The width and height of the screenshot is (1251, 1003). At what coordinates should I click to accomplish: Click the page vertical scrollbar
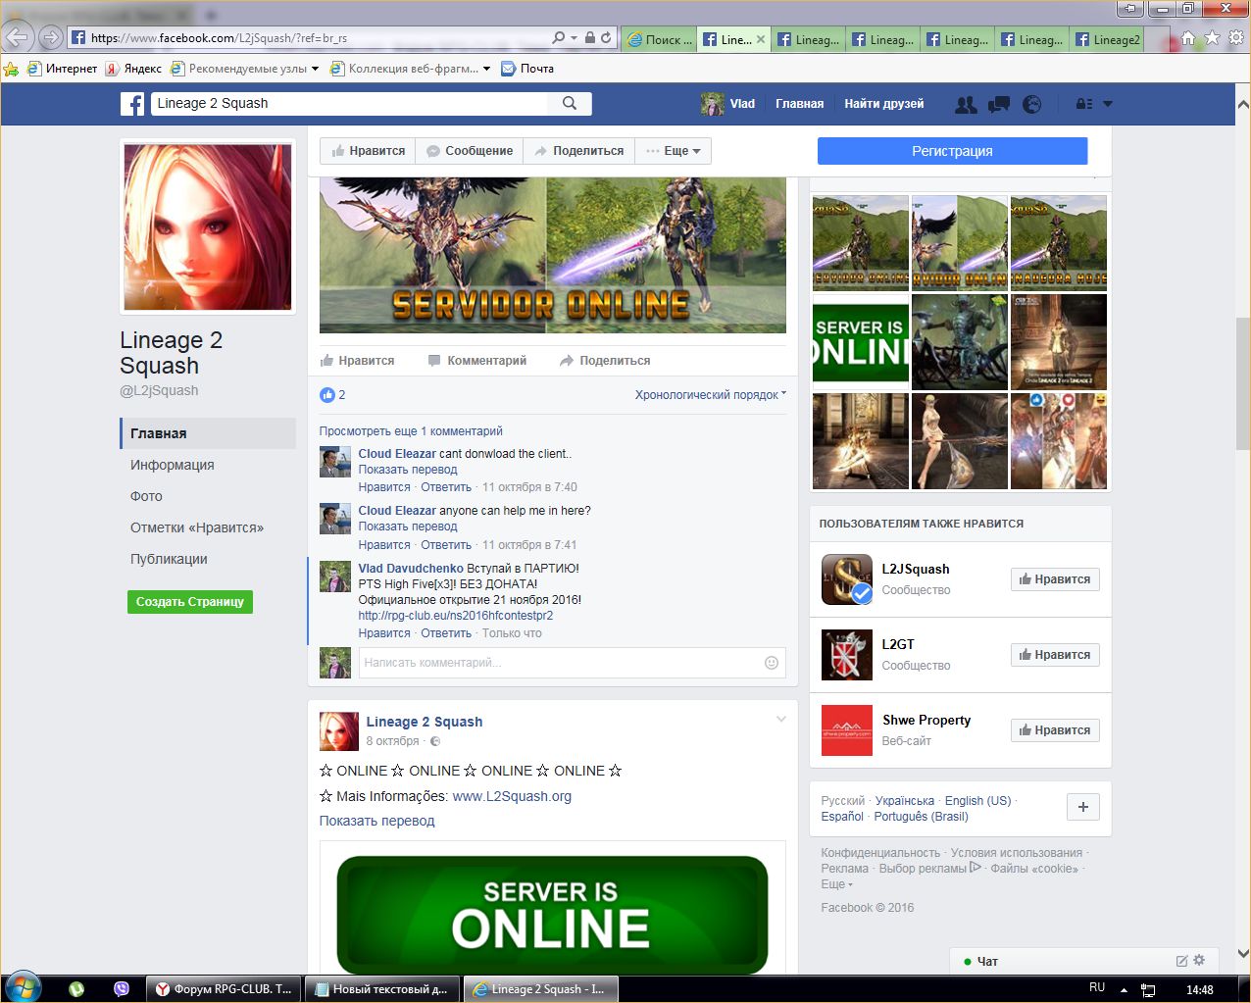pos(1242,382)
